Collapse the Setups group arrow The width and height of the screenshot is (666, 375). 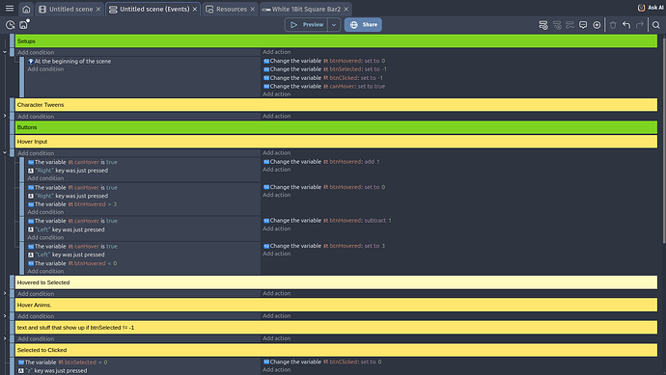(x=5, y=52)
